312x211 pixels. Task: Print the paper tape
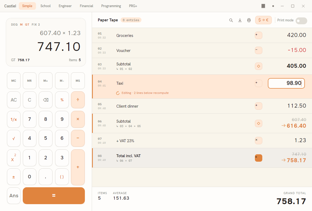[x=249, y=20]
